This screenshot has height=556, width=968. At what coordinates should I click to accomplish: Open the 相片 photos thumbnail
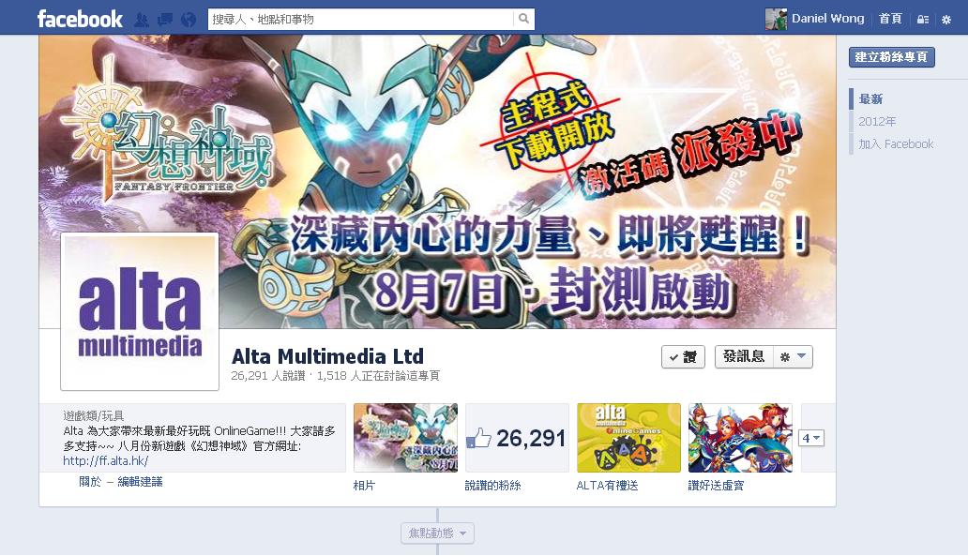click(x=405, y=438)
